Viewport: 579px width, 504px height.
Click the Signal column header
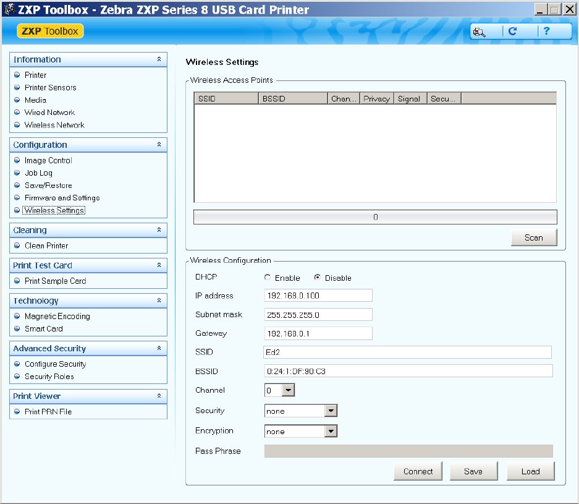[x=410, y=99]
